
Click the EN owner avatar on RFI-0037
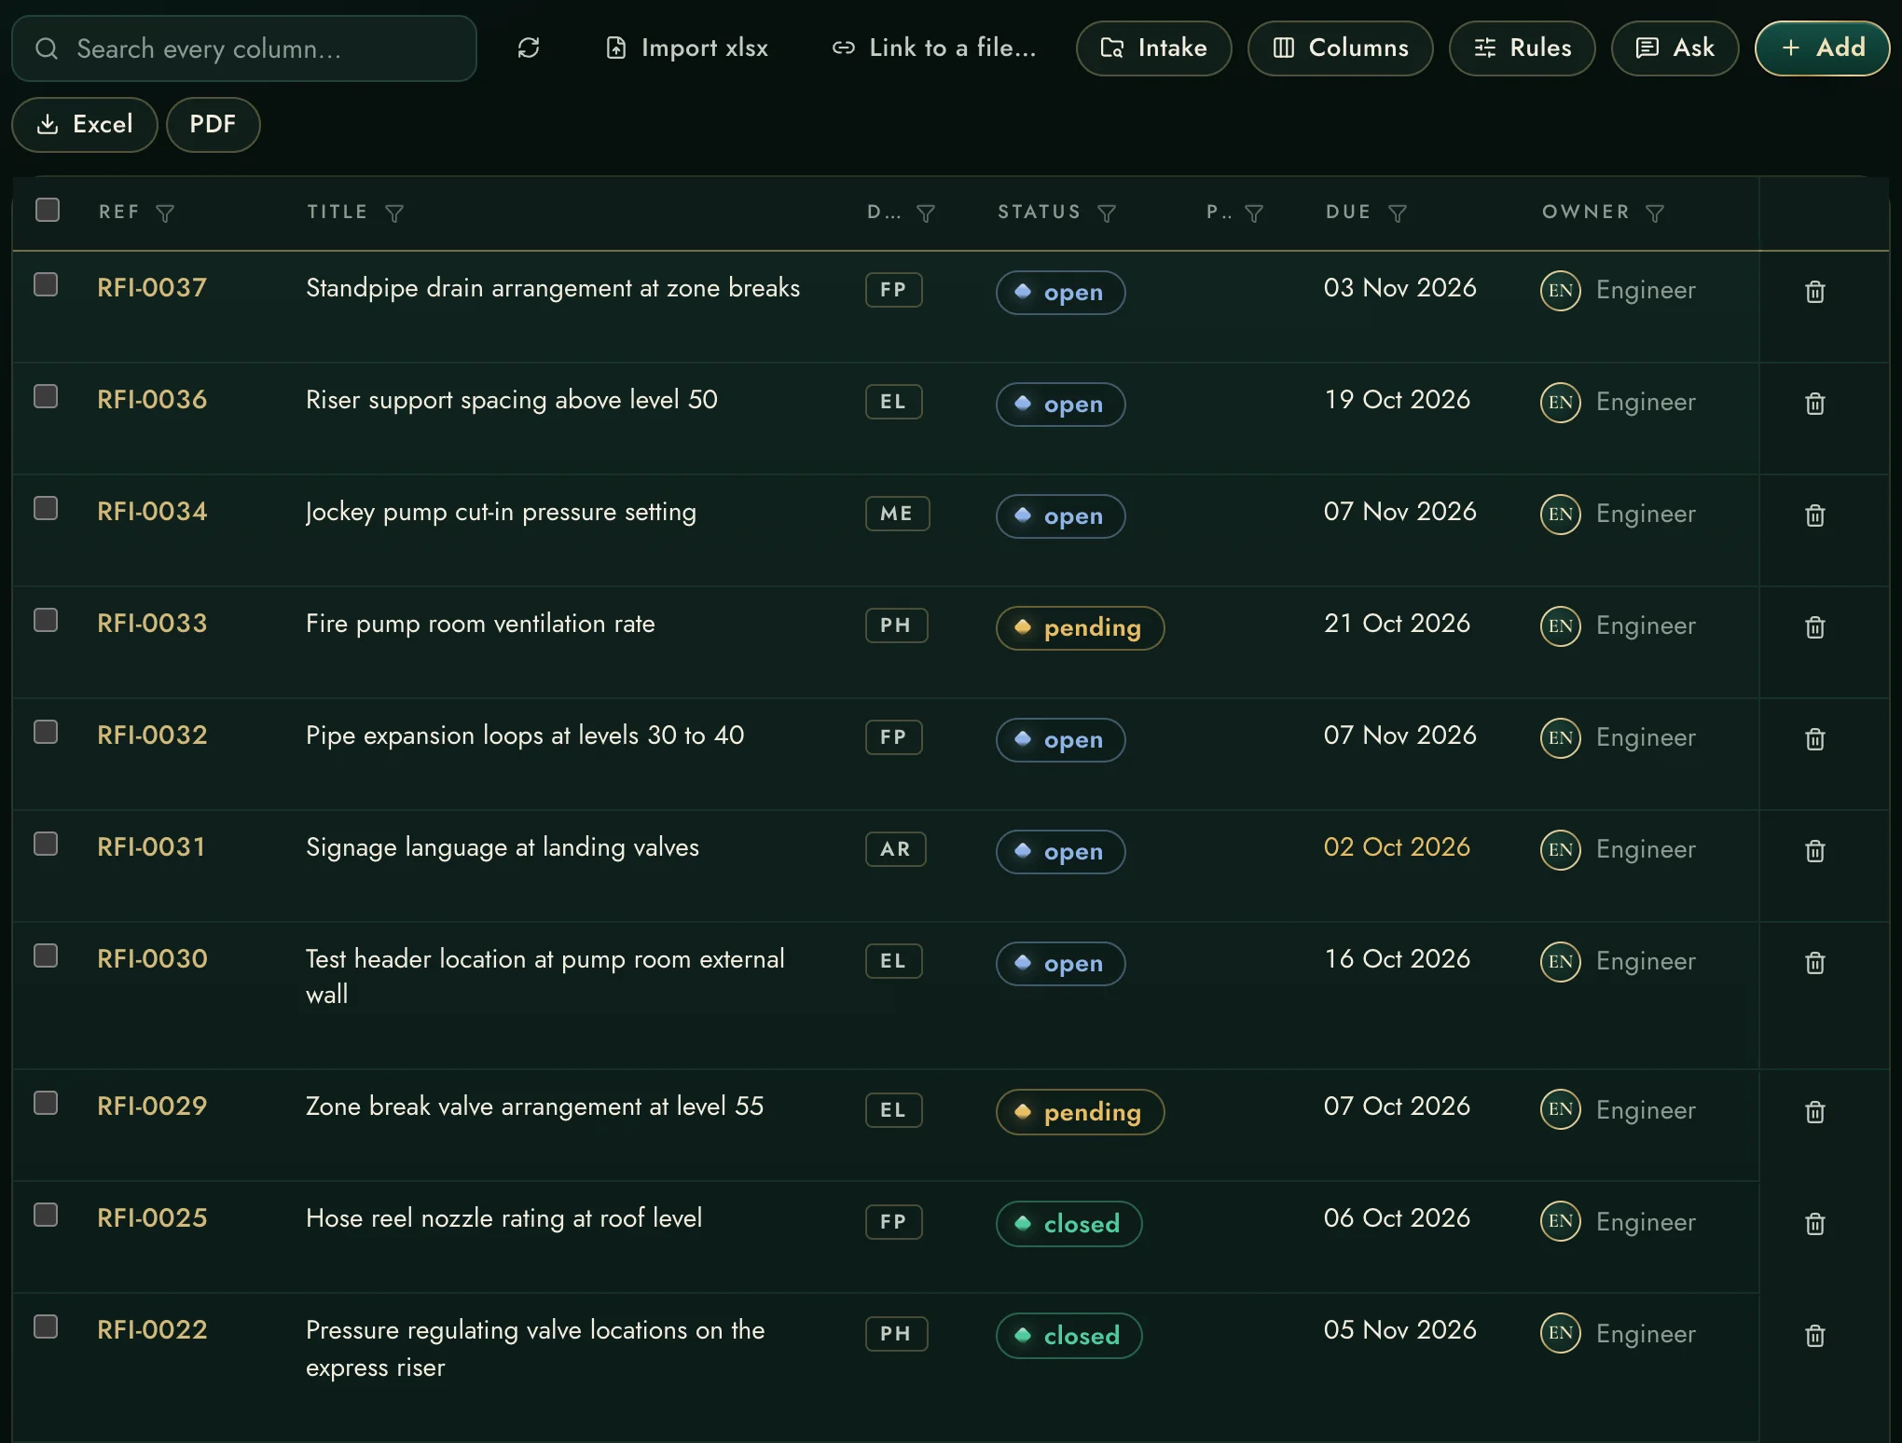(x=1561, y=290)
